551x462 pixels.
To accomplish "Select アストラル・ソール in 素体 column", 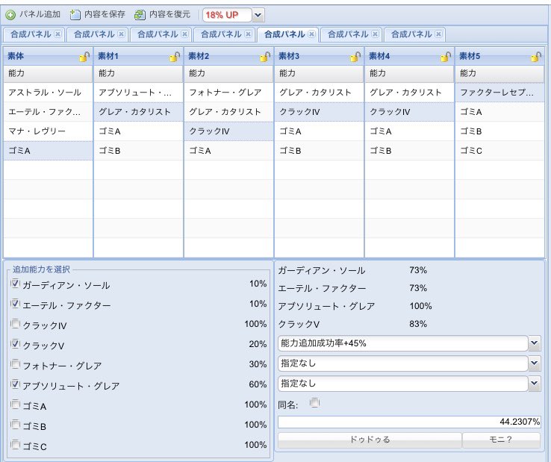I will click(x=48, y=93).
